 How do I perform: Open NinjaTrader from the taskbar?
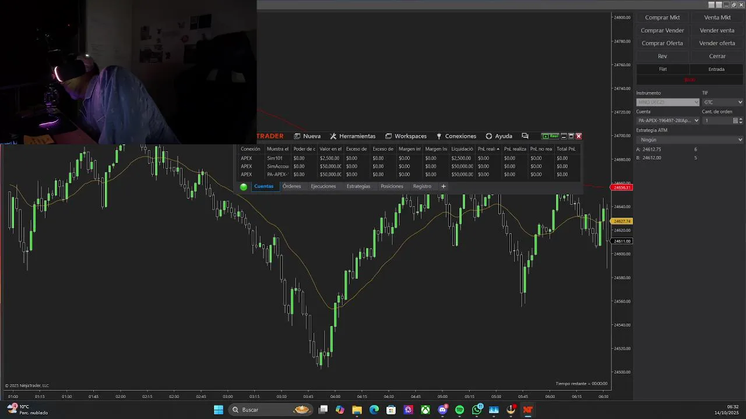point(528,410)
